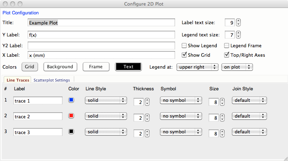Click the blue color swatch for trace 1
The image size is (288, 161).
(x=71, y=100)
